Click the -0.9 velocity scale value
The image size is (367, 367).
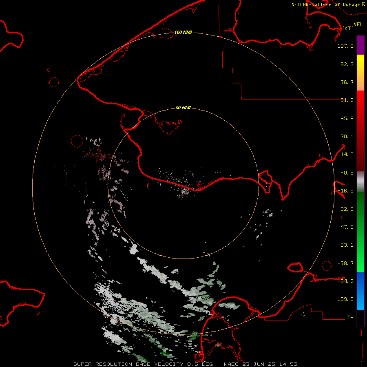tap(347, 173)
